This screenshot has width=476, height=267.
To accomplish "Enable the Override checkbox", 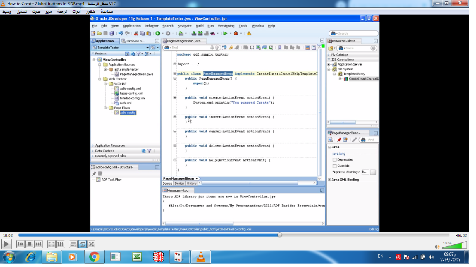I will [x=335, y=165].
